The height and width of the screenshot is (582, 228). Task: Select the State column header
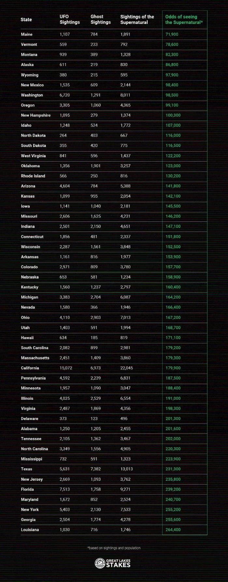(x=26, y=20)
